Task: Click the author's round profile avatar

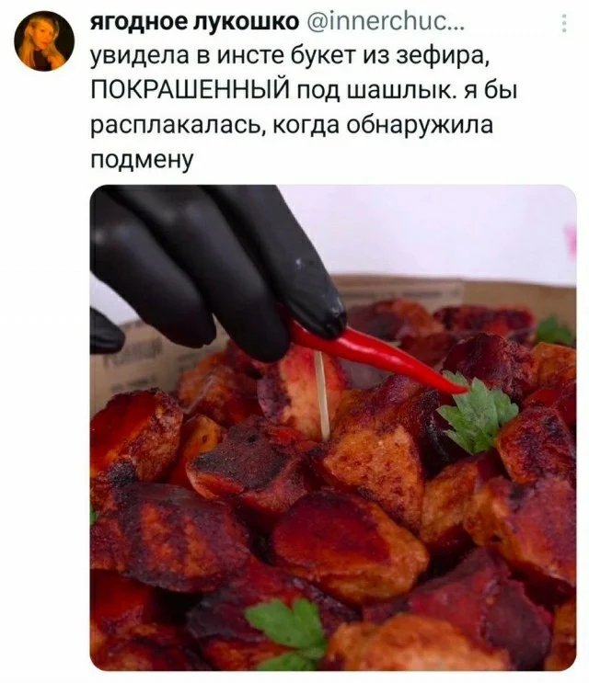Action: coord(44,40)
